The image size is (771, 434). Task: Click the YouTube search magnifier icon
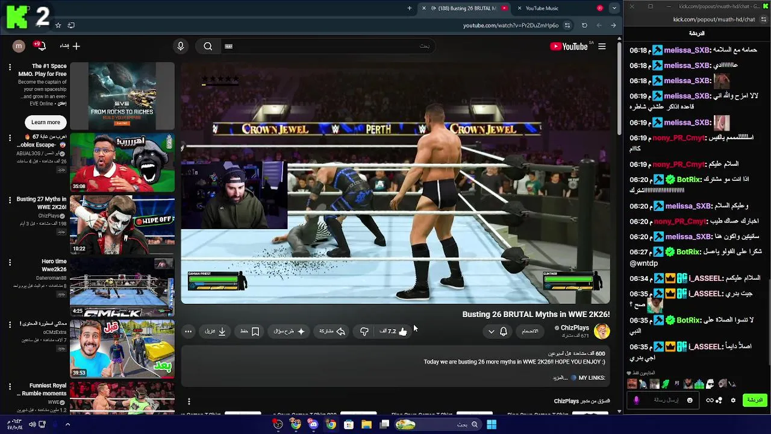208,46
